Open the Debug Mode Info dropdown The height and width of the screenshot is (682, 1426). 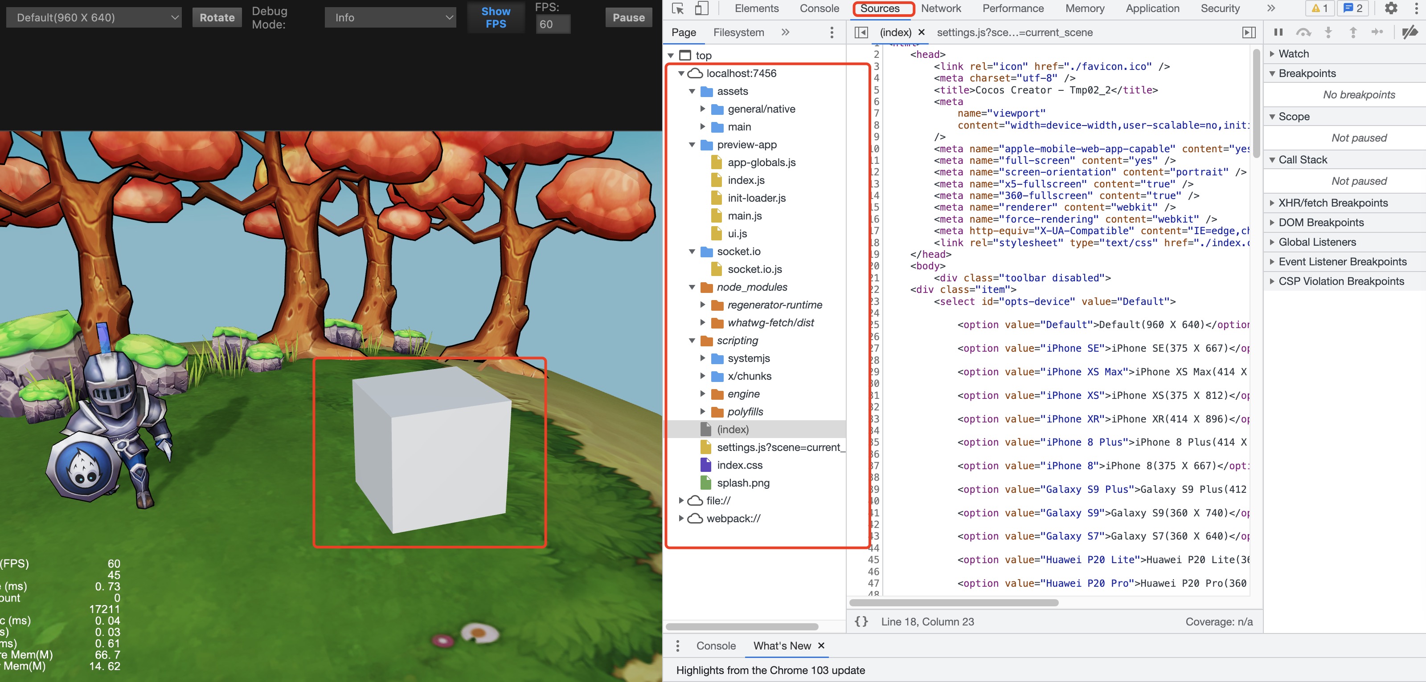click(x=390, y=18)
